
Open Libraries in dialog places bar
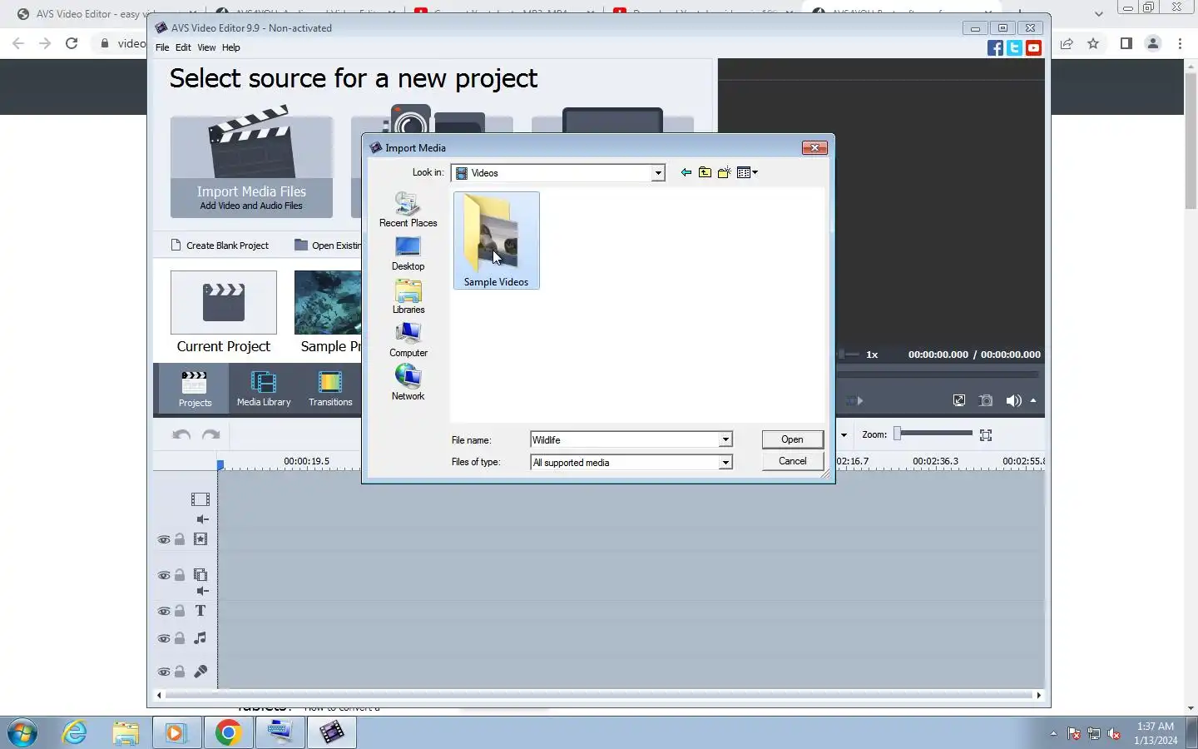(408, 297)
